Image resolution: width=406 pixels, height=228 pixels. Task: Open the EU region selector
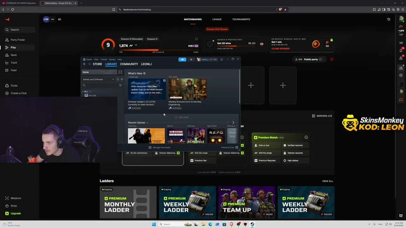coord(60,19)
